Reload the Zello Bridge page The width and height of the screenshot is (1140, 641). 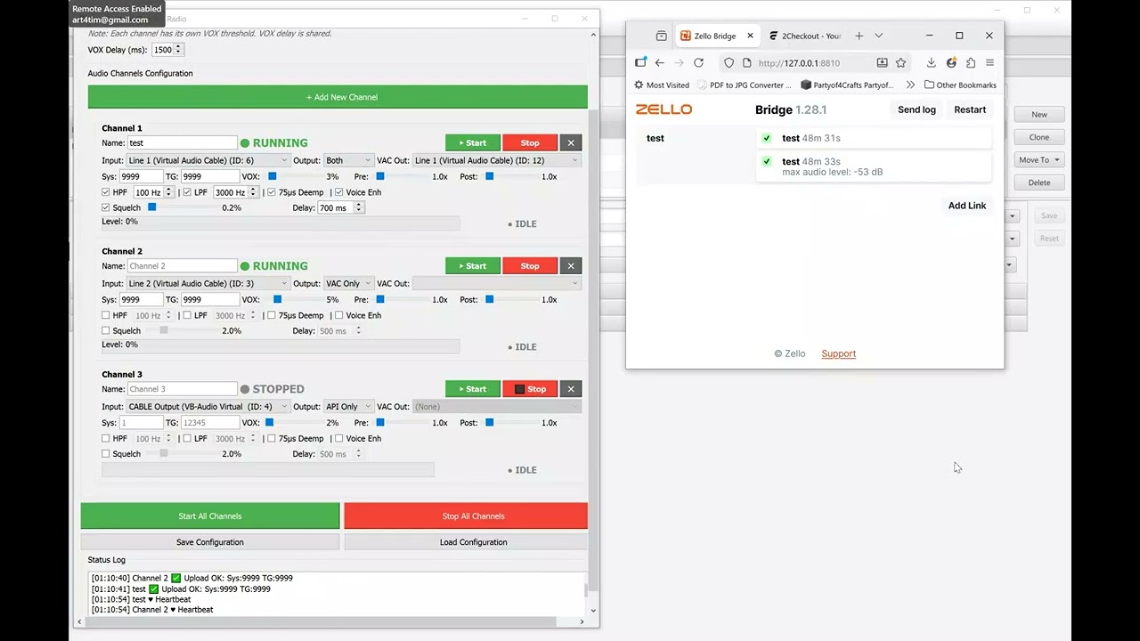click(698, 63)
